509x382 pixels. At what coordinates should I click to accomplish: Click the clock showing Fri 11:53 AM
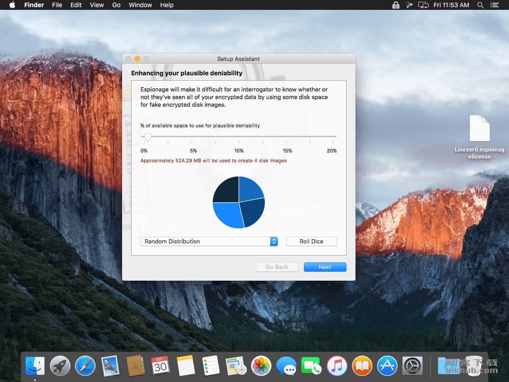tap(451, 5)
